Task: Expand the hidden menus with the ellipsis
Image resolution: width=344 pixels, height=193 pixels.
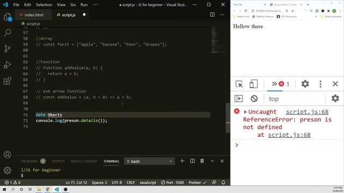Action: click(96, 5)
